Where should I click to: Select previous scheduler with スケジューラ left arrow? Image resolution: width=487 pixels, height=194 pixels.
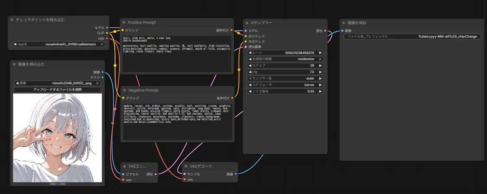(x=250, y=85)
